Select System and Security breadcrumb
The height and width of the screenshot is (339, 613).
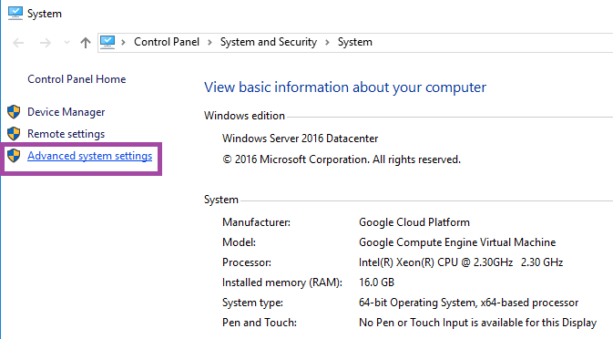(x=269, y=42)
